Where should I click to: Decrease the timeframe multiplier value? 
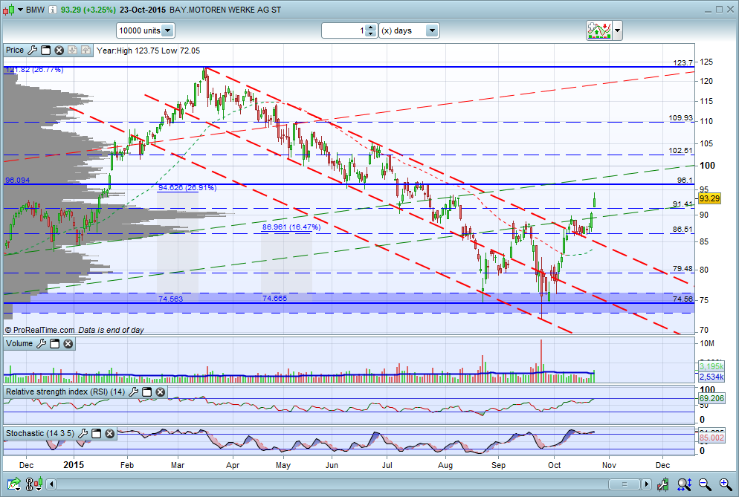coord(372,33)
